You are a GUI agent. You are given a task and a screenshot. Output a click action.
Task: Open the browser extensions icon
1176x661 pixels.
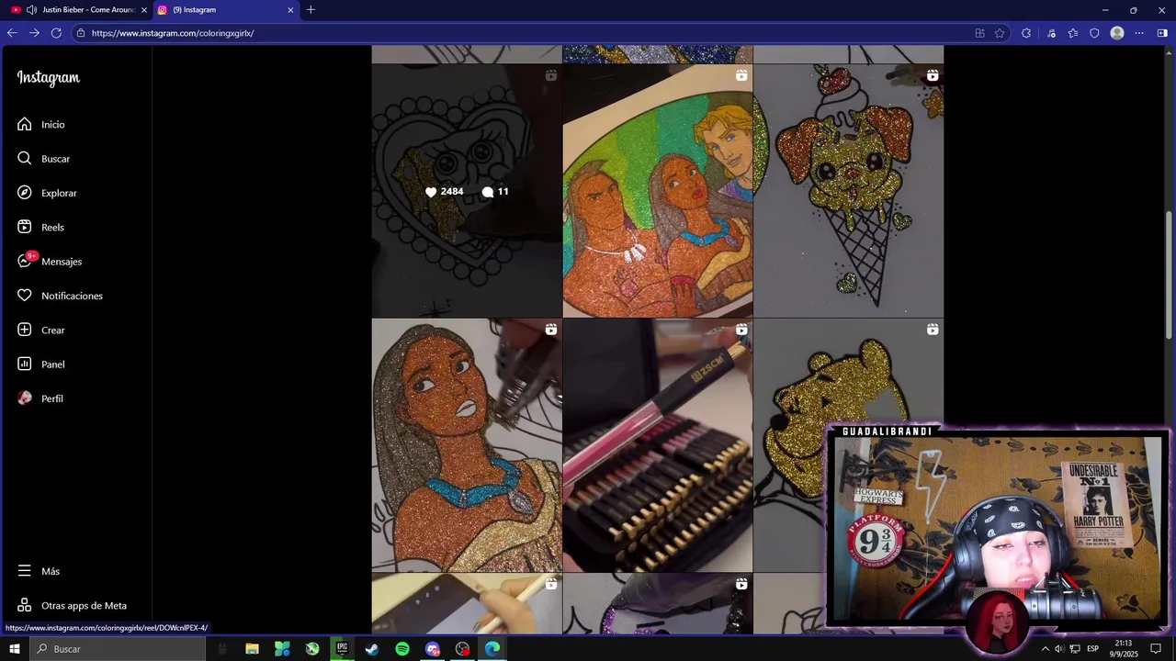(1026, 33)
